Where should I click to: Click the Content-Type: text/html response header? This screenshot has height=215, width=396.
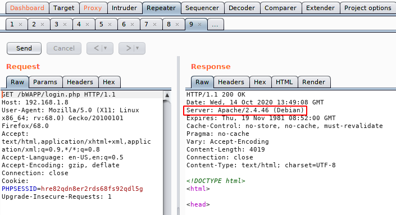click(261, 165)
